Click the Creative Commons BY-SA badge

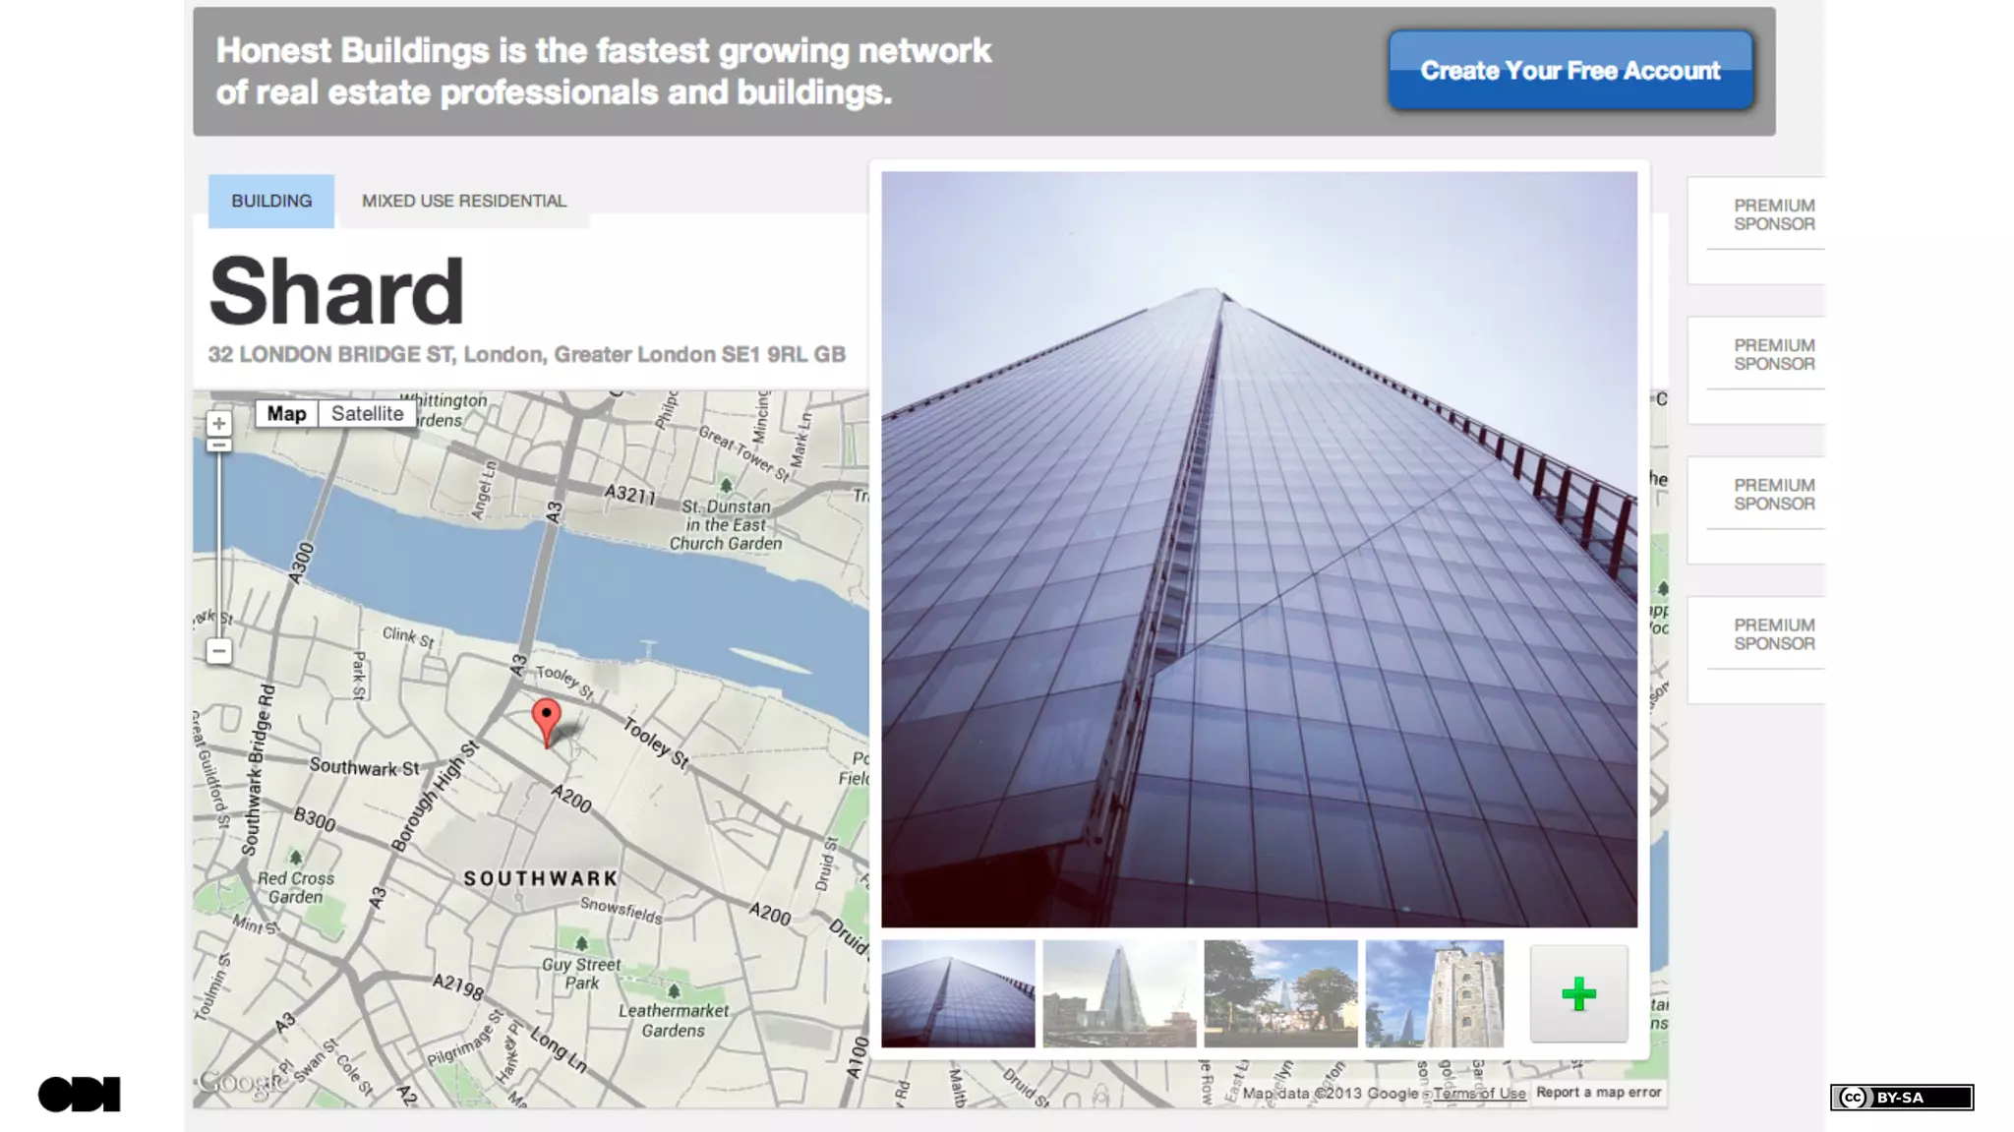1901,1098
